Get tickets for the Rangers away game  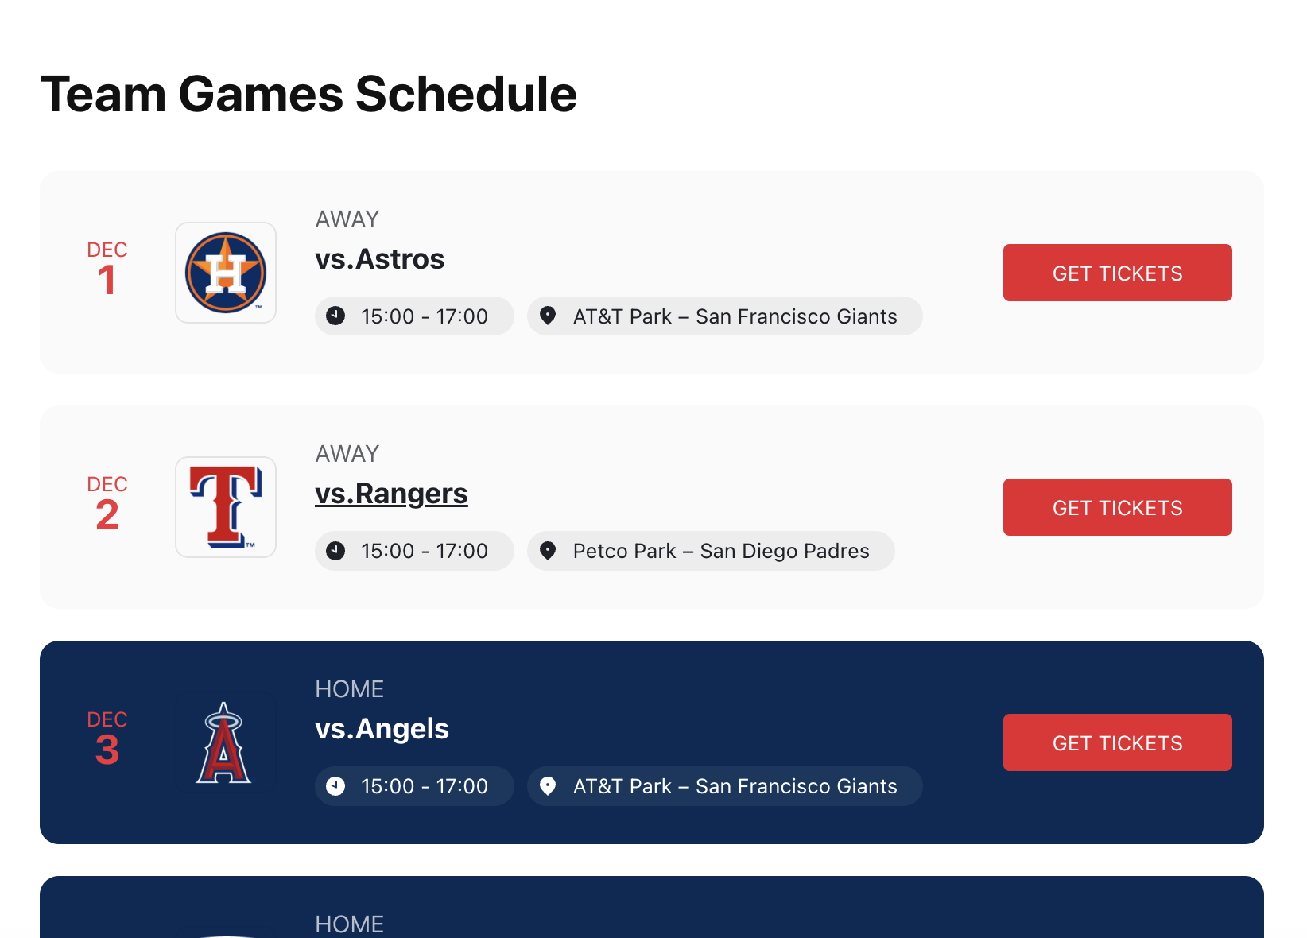(x=1116, y=506)
